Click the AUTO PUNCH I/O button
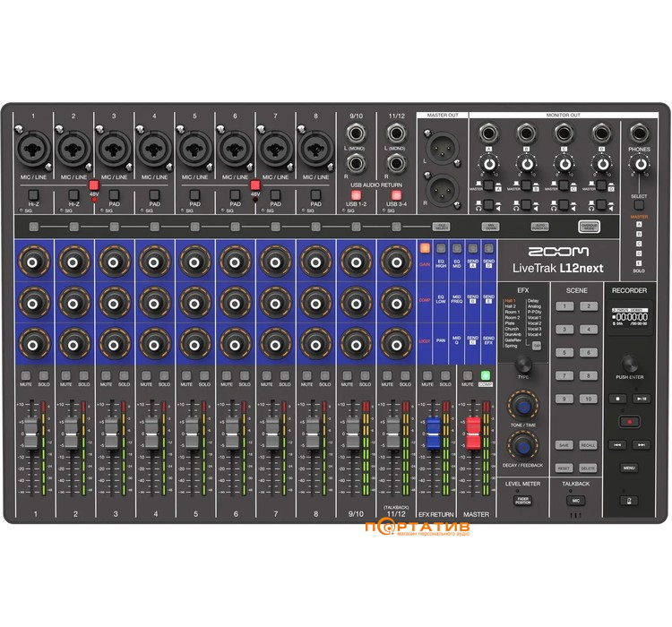Screen dimensions: 672x627 (x=540, y=227)
